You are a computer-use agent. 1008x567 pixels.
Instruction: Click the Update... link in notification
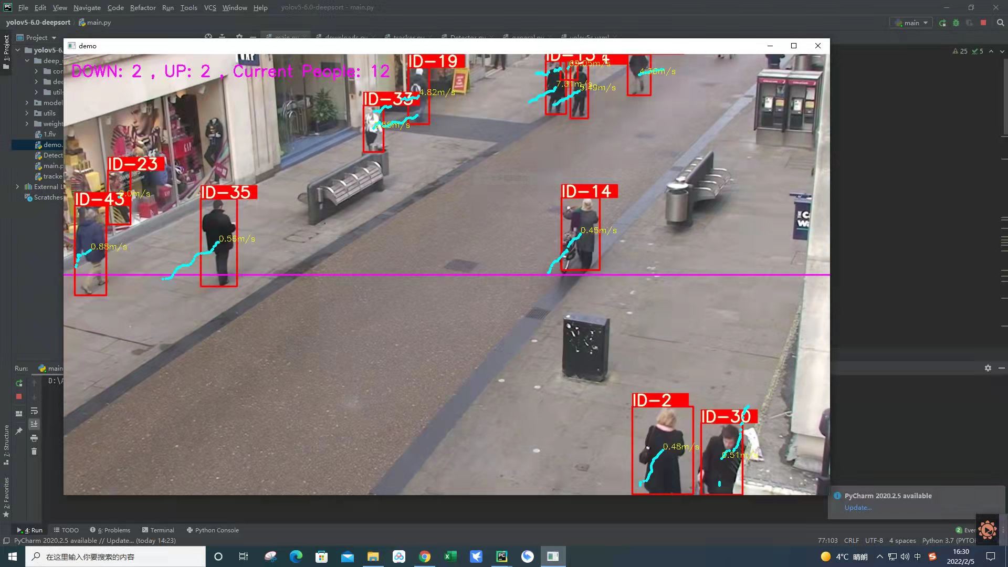858,508
